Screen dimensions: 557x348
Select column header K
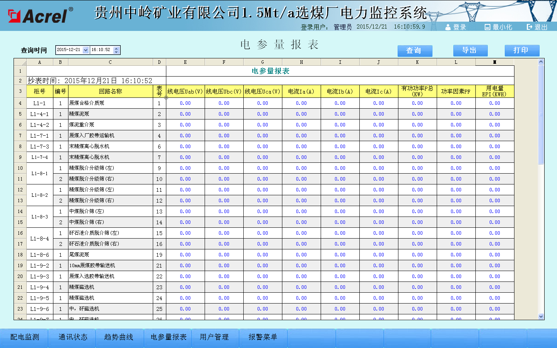coord(417,62)
